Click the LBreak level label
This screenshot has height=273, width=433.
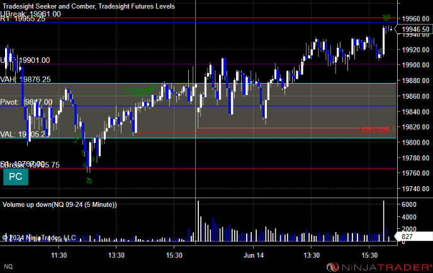(x=30, y=165)
